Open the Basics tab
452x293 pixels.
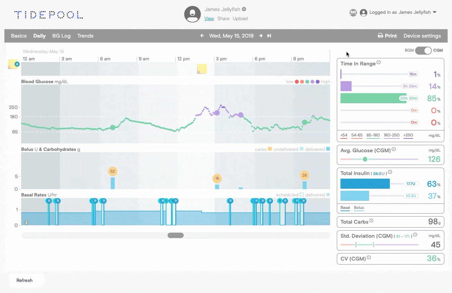pos(19,36)
